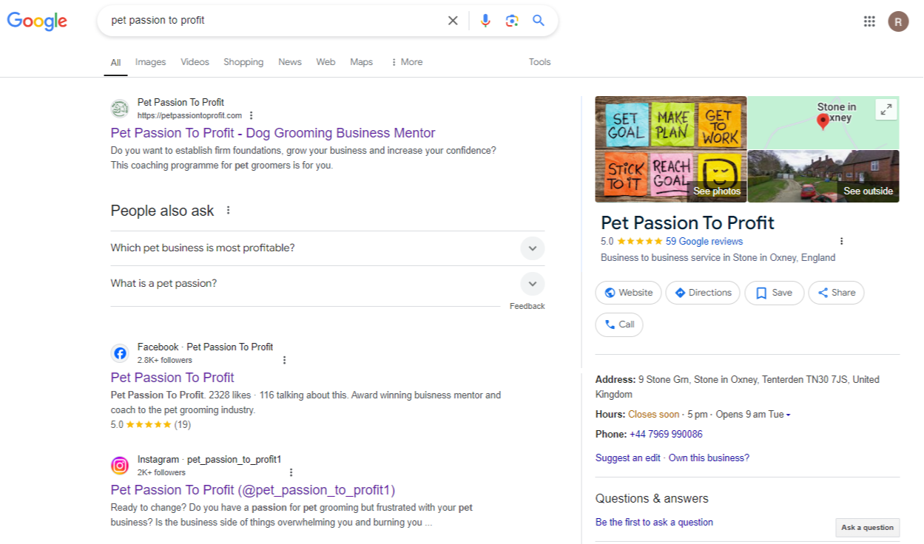The image size is (924, 544).
Task: Click the Google logo
Action: (x=37, y=21)
